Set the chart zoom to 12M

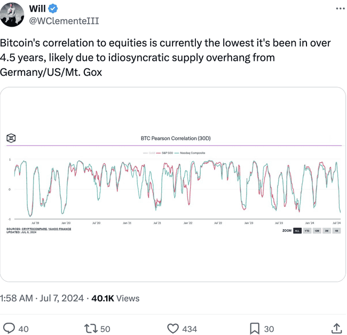coord(317,230)
